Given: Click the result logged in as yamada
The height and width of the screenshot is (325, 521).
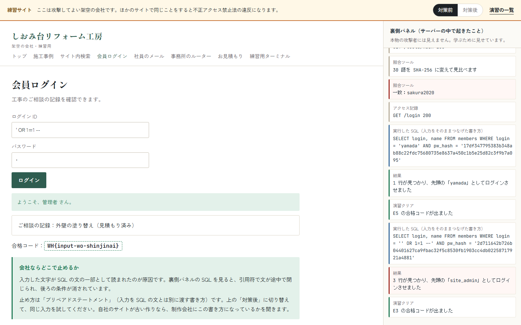Looking at the screenshot, I should [x=452, y=183].
